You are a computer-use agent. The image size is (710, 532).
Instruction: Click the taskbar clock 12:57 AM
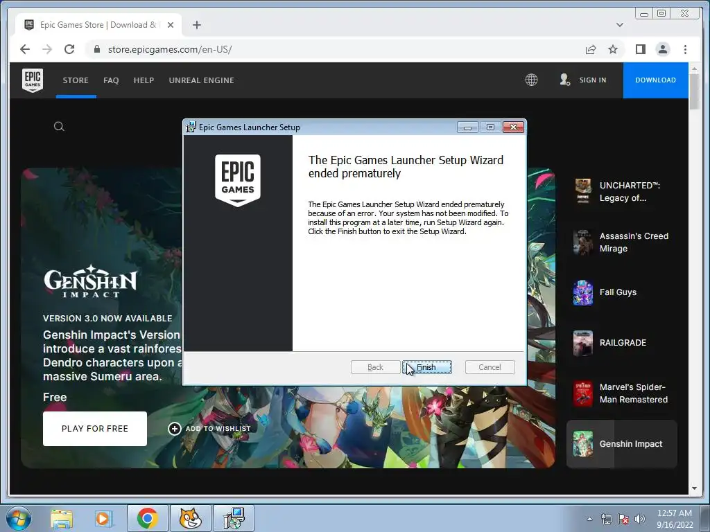point(675,513)
